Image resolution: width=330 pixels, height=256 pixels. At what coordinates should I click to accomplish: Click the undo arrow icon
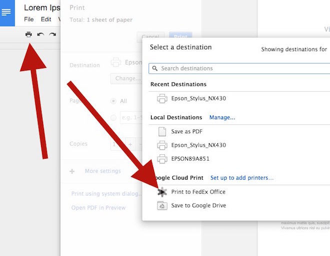pos(40,34)
